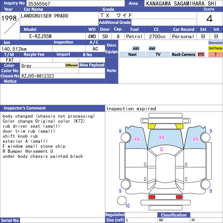Click the red ETC badge

201,54
